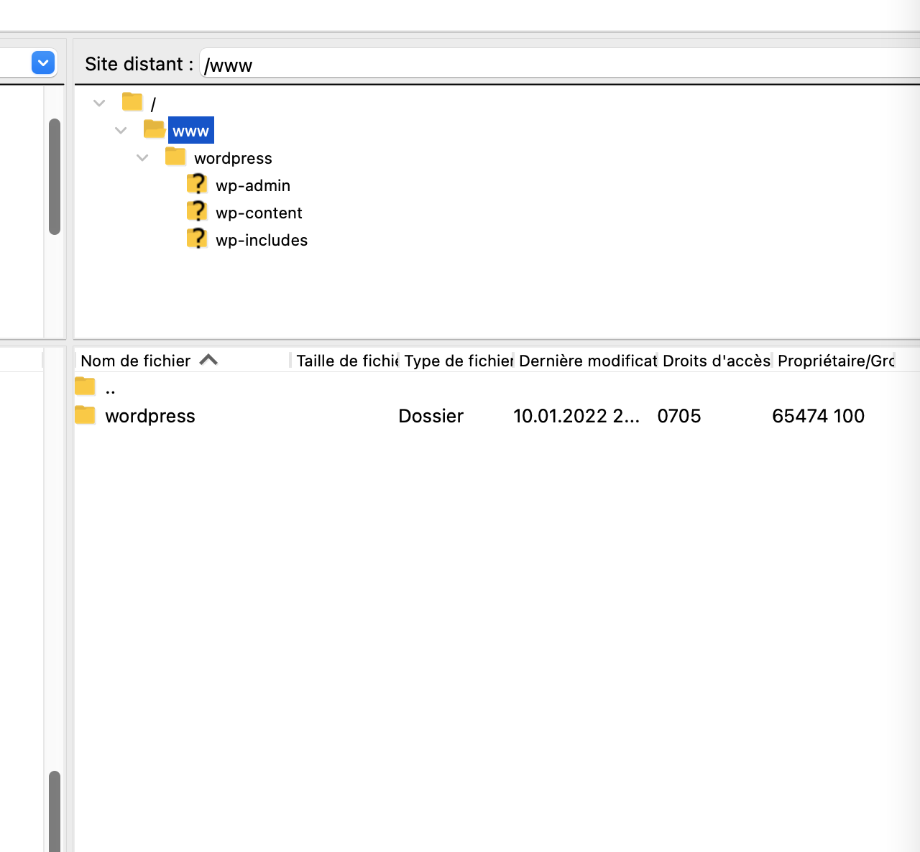Collapse the www tree node
Image resolution: width=920 pixels, height=852 pixels.
121,131
